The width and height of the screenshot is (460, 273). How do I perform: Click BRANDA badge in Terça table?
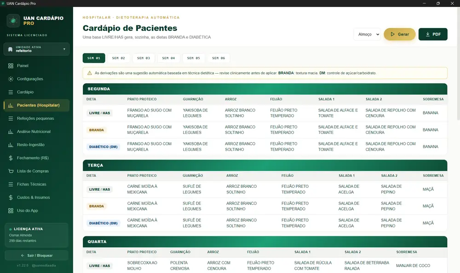[97, 206]
